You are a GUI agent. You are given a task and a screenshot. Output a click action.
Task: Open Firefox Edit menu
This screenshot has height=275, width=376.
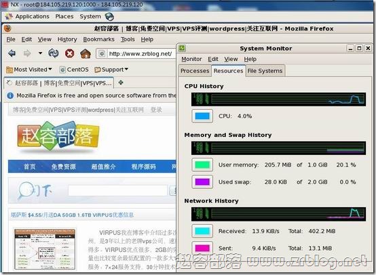[x=26, y=39]
